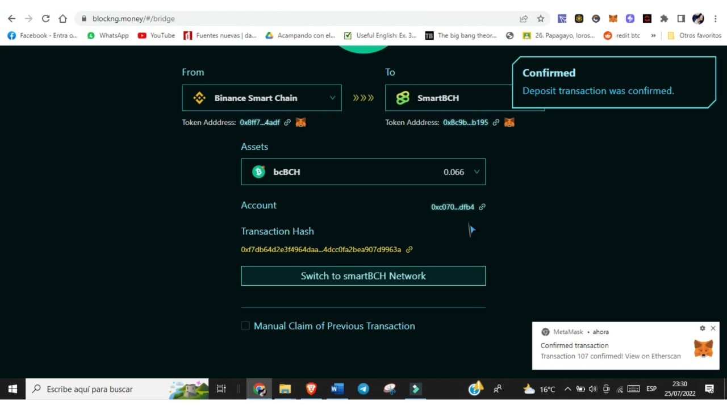Open MetaMask notification settings gear

[x=703, y=328]
